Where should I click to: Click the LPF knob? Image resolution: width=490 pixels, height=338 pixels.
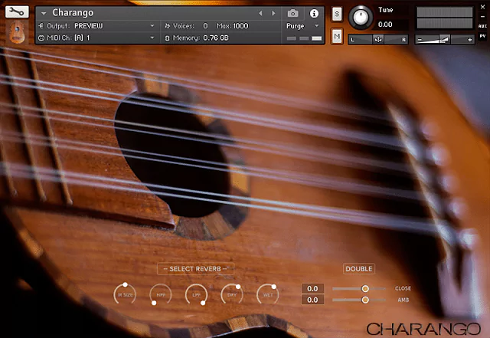pos(196,294)
